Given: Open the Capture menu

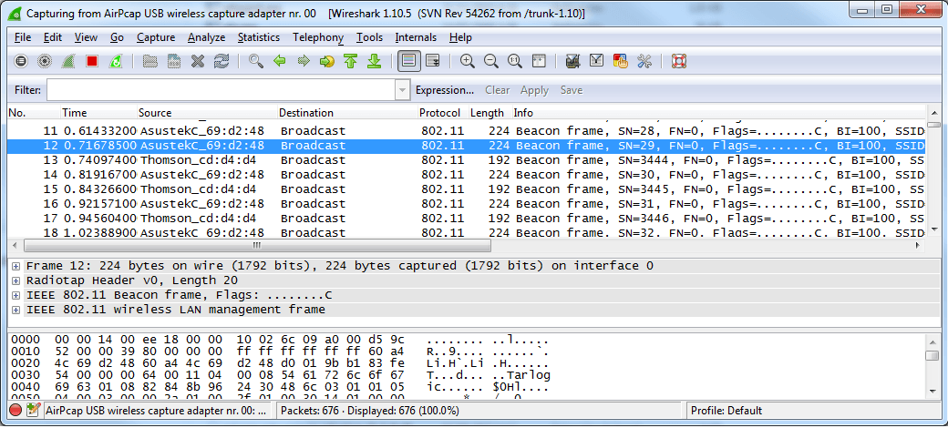Looking at the screenshot, I should 156,37.
